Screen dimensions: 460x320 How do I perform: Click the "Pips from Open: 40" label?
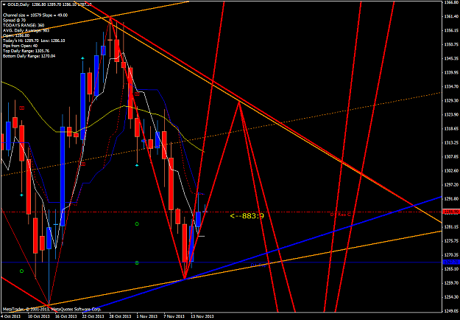(20, 46)
